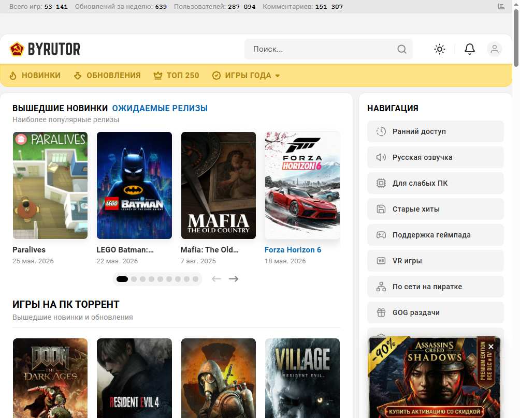Open the Русская озвучка navigation link
The width and height of the screenshot is (520, 418).
(436, 157)
